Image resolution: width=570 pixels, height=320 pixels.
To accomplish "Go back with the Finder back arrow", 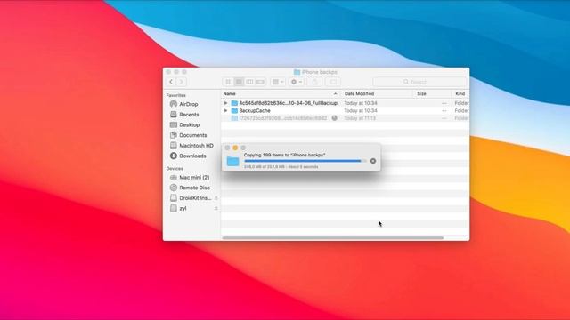I will [x=171, y=82].
